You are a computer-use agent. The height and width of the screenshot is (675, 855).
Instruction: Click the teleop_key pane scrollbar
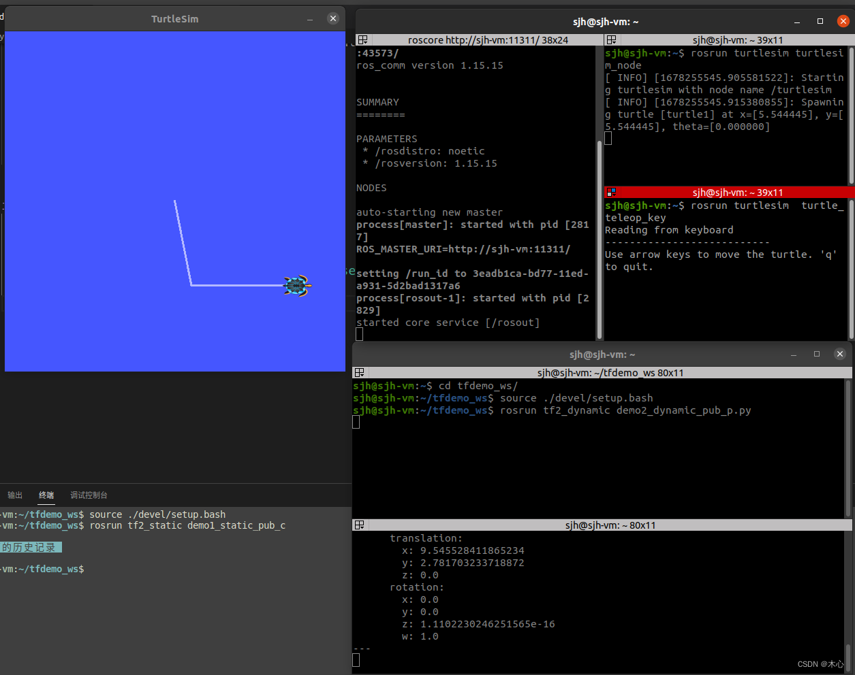click(x=851, y=269)
